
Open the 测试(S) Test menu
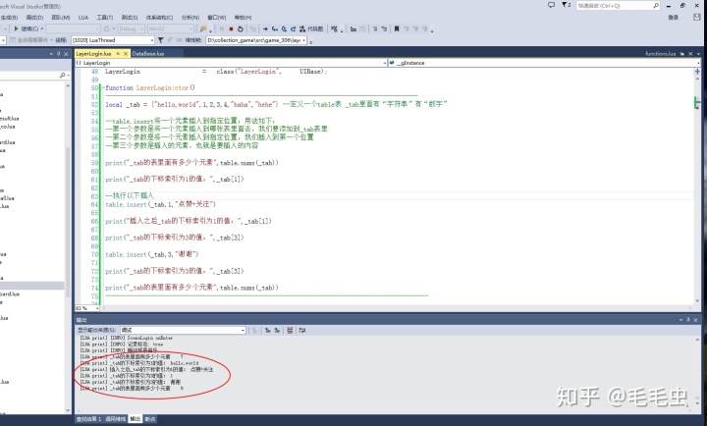click(x=130, y=17)
